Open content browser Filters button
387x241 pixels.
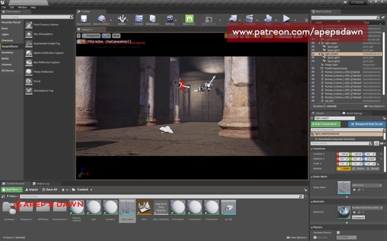(x=12, y=196)
